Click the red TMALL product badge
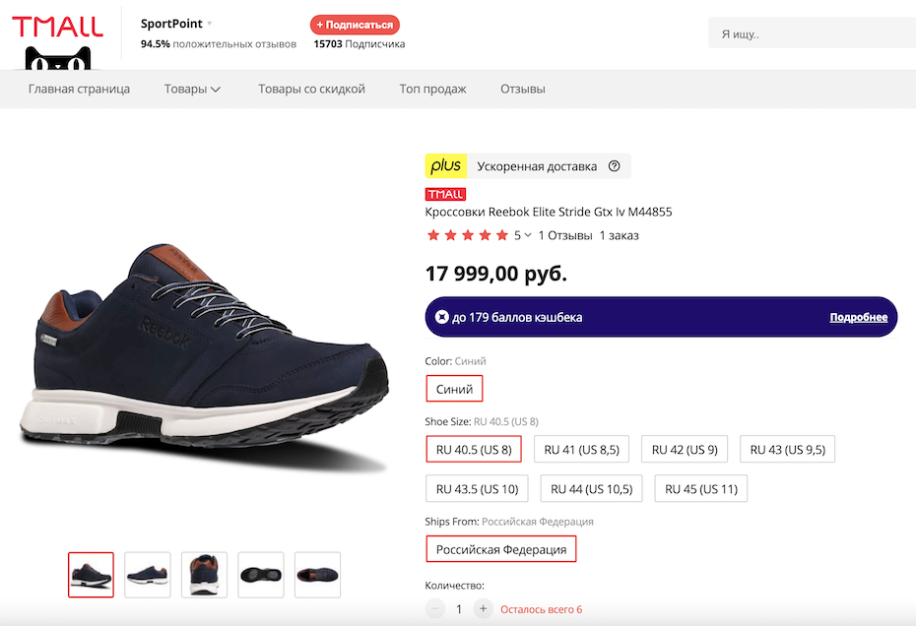Screen dimensions: 916x626 445,194
